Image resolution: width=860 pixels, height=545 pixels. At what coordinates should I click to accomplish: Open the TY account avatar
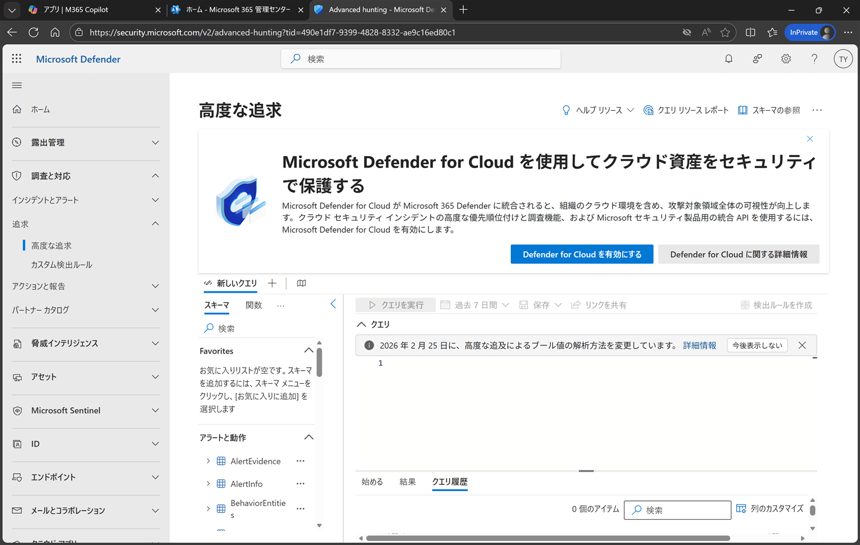[x=843, y=59]
